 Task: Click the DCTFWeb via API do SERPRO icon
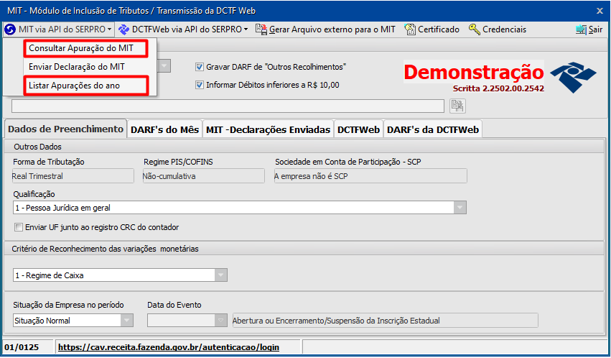pyautogui.click(x=124, y=29)
